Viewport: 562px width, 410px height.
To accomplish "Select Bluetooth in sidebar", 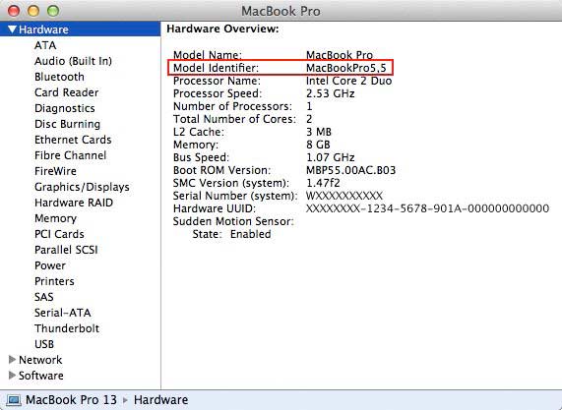I will point(59,77).
